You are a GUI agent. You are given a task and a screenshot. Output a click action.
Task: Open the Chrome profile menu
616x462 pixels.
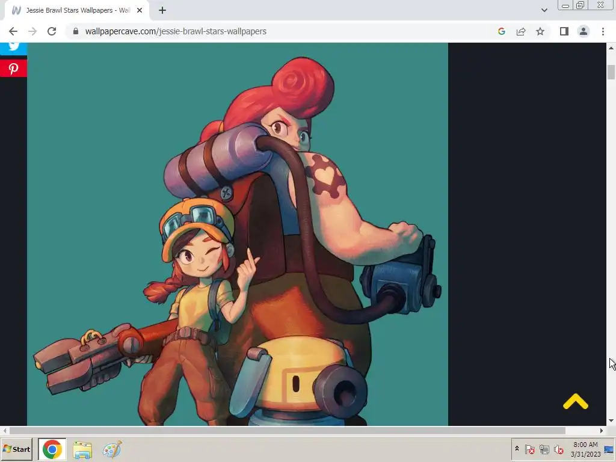(x=584, y=31)
